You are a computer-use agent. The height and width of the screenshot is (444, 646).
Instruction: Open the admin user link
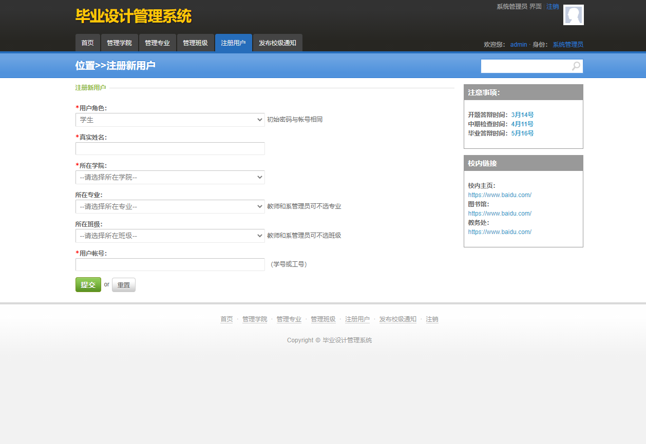(518, 44)
